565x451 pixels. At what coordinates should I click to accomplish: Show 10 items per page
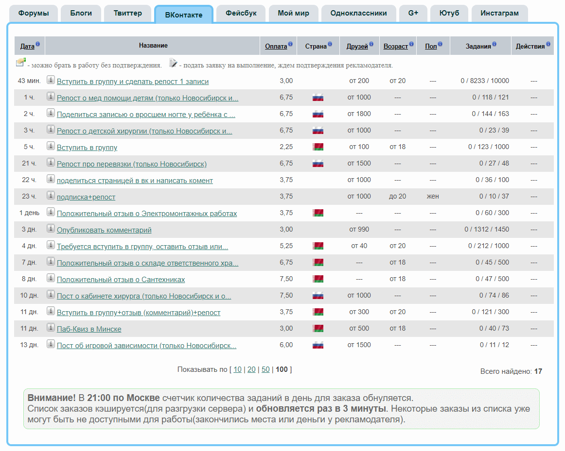pyautogui.click(x=237, y=369)
